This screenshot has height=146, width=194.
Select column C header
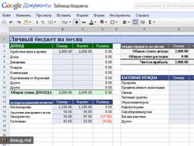click(83, 29)
